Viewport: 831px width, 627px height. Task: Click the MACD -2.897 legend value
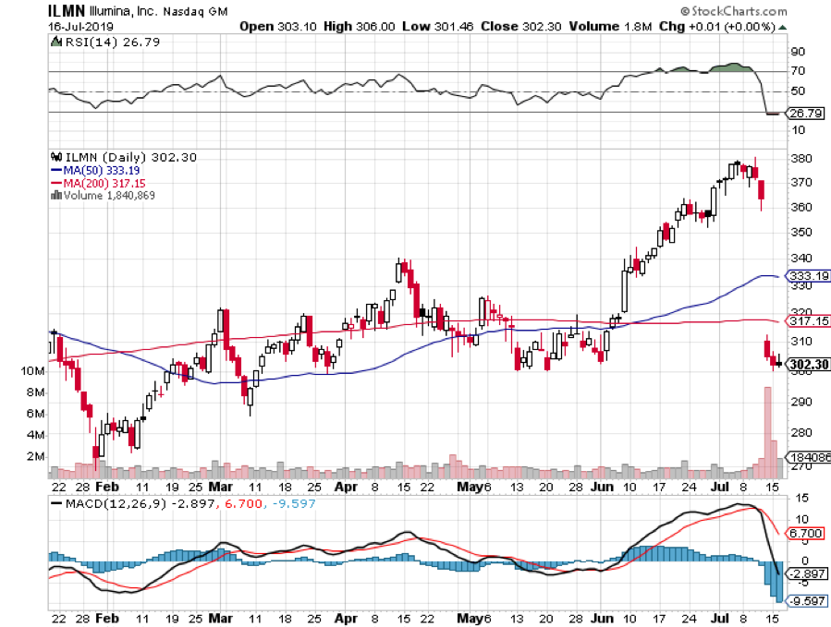[x=194, y=503]
